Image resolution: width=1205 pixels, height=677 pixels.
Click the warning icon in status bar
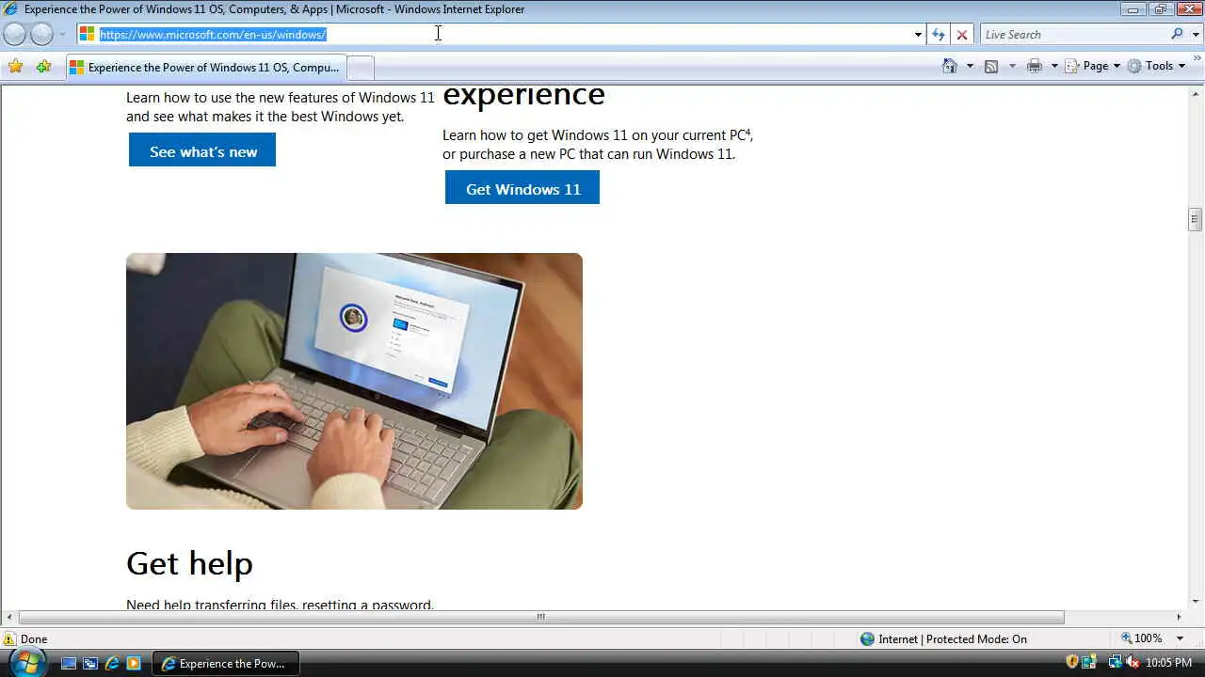pyautogui.click(x=9, y=638)
